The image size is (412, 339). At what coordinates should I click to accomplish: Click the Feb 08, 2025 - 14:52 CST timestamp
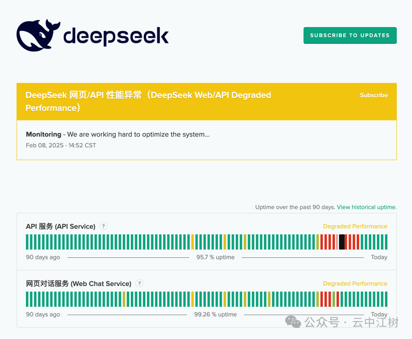(61, 145)
